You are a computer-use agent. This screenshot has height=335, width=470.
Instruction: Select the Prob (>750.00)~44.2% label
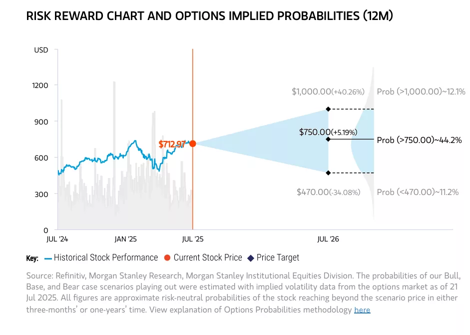[x=419, y=140]
